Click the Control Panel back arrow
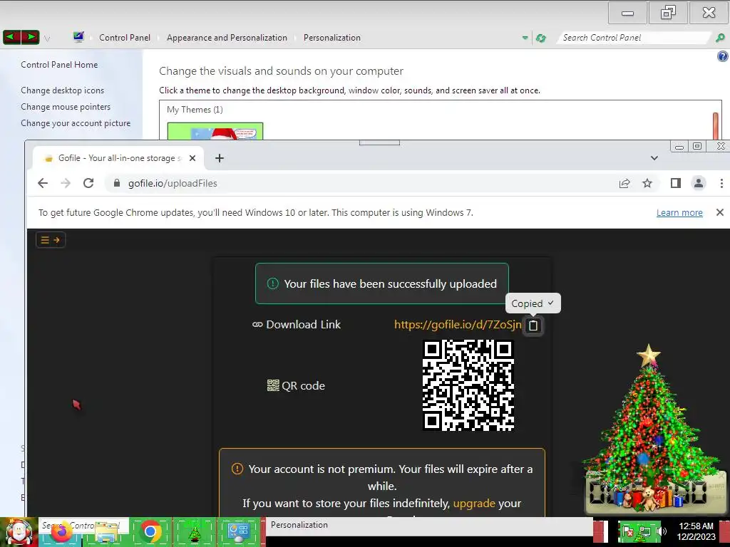730x547 pixels. [13, 37]
